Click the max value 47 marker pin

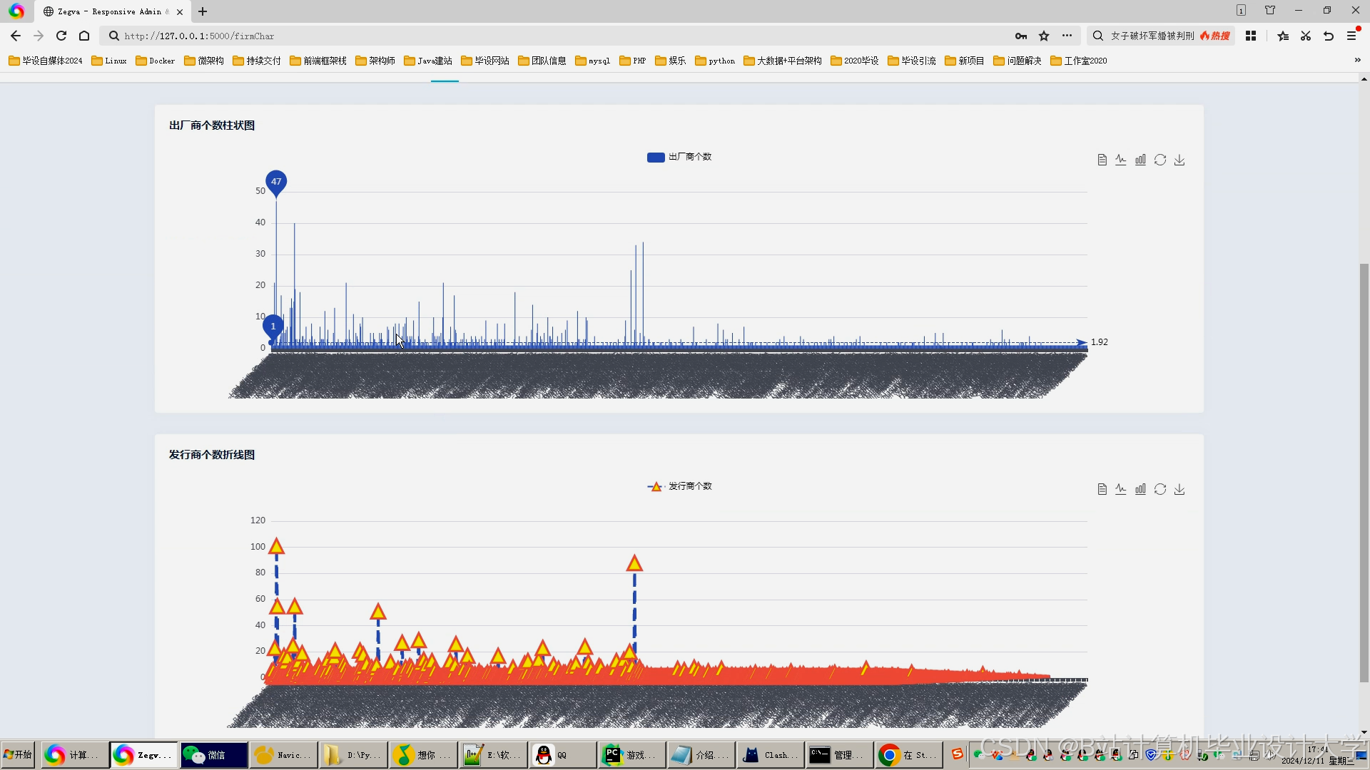[x=276, y=181]
